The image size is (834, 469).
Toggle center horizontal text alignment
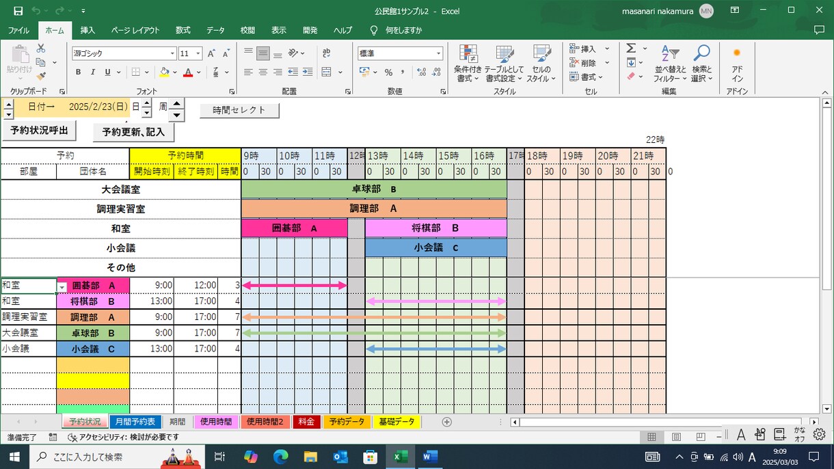[263, 72]
